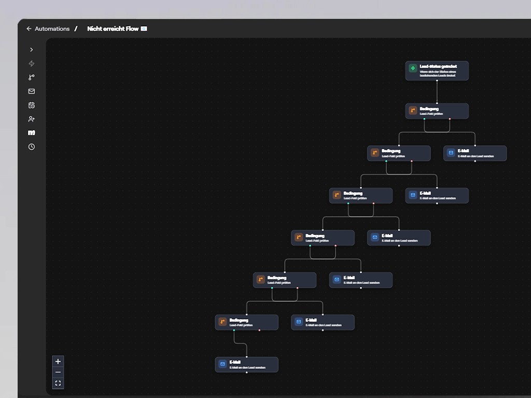Zoom in with the plus button

click(58, 361)
